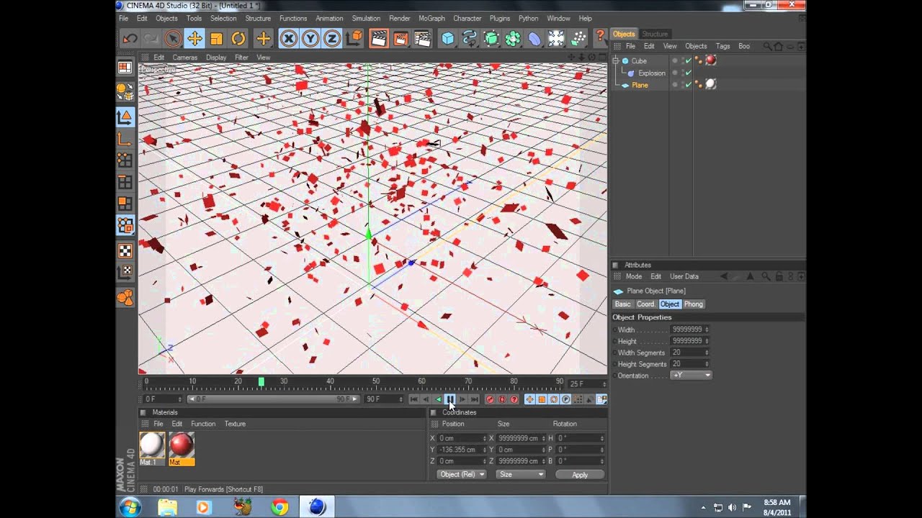922x518 pixels.
Task: Toggle the X axis lock
Action: click(289, 39)
